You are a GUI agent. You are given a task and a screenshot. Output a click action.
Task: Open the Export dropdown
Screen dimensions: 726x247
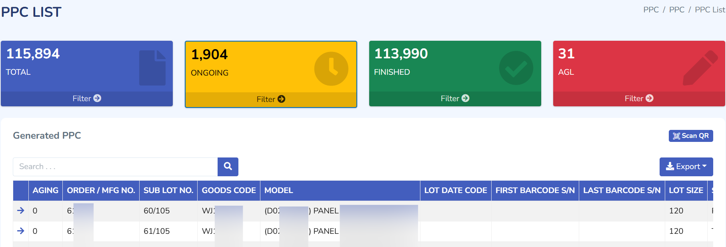(686, 167)
